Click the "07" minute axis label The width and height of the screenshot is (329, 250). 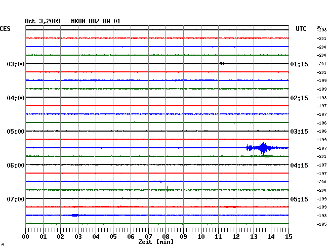[x=148, y=237]
